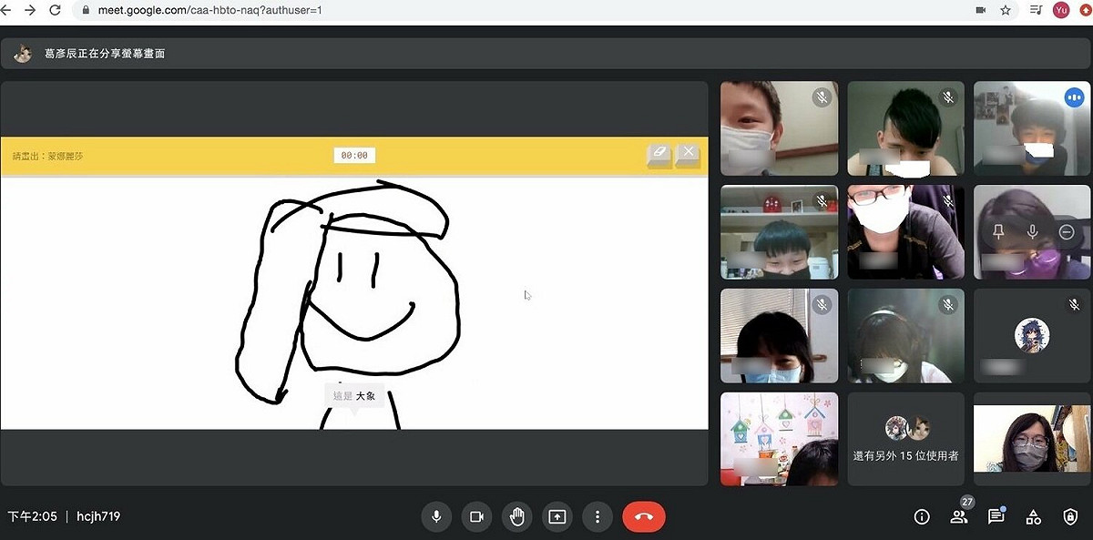Open the participants list showing 27
This screenshot has width=1093, height=540.
pyautogui.click(x=959, y=516)
